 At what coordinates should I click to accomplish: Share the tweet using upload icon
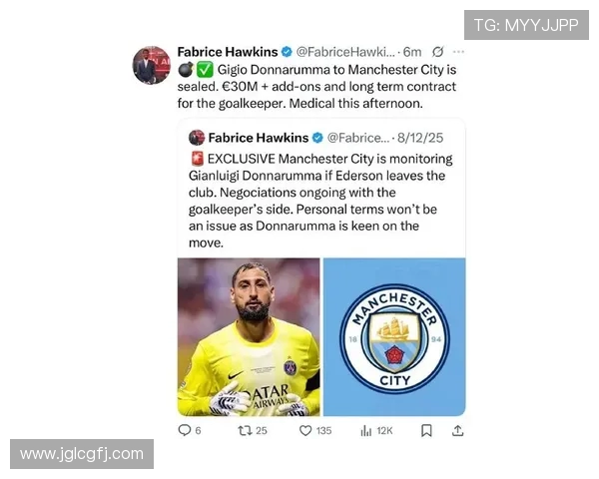457,430
